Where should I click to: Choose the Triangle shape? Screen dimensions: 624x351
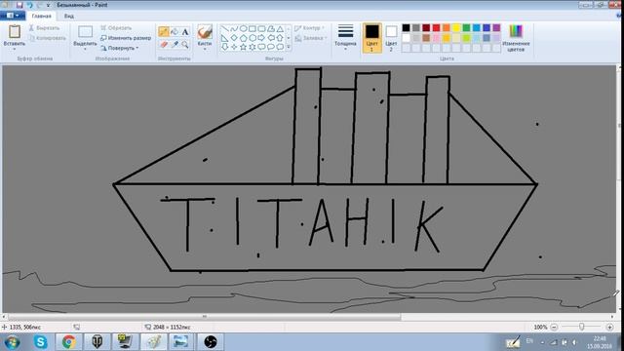point(280,29)
